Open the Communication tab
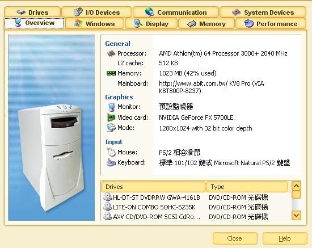Viewport: 312px width, 248px height. pos(176,12)
